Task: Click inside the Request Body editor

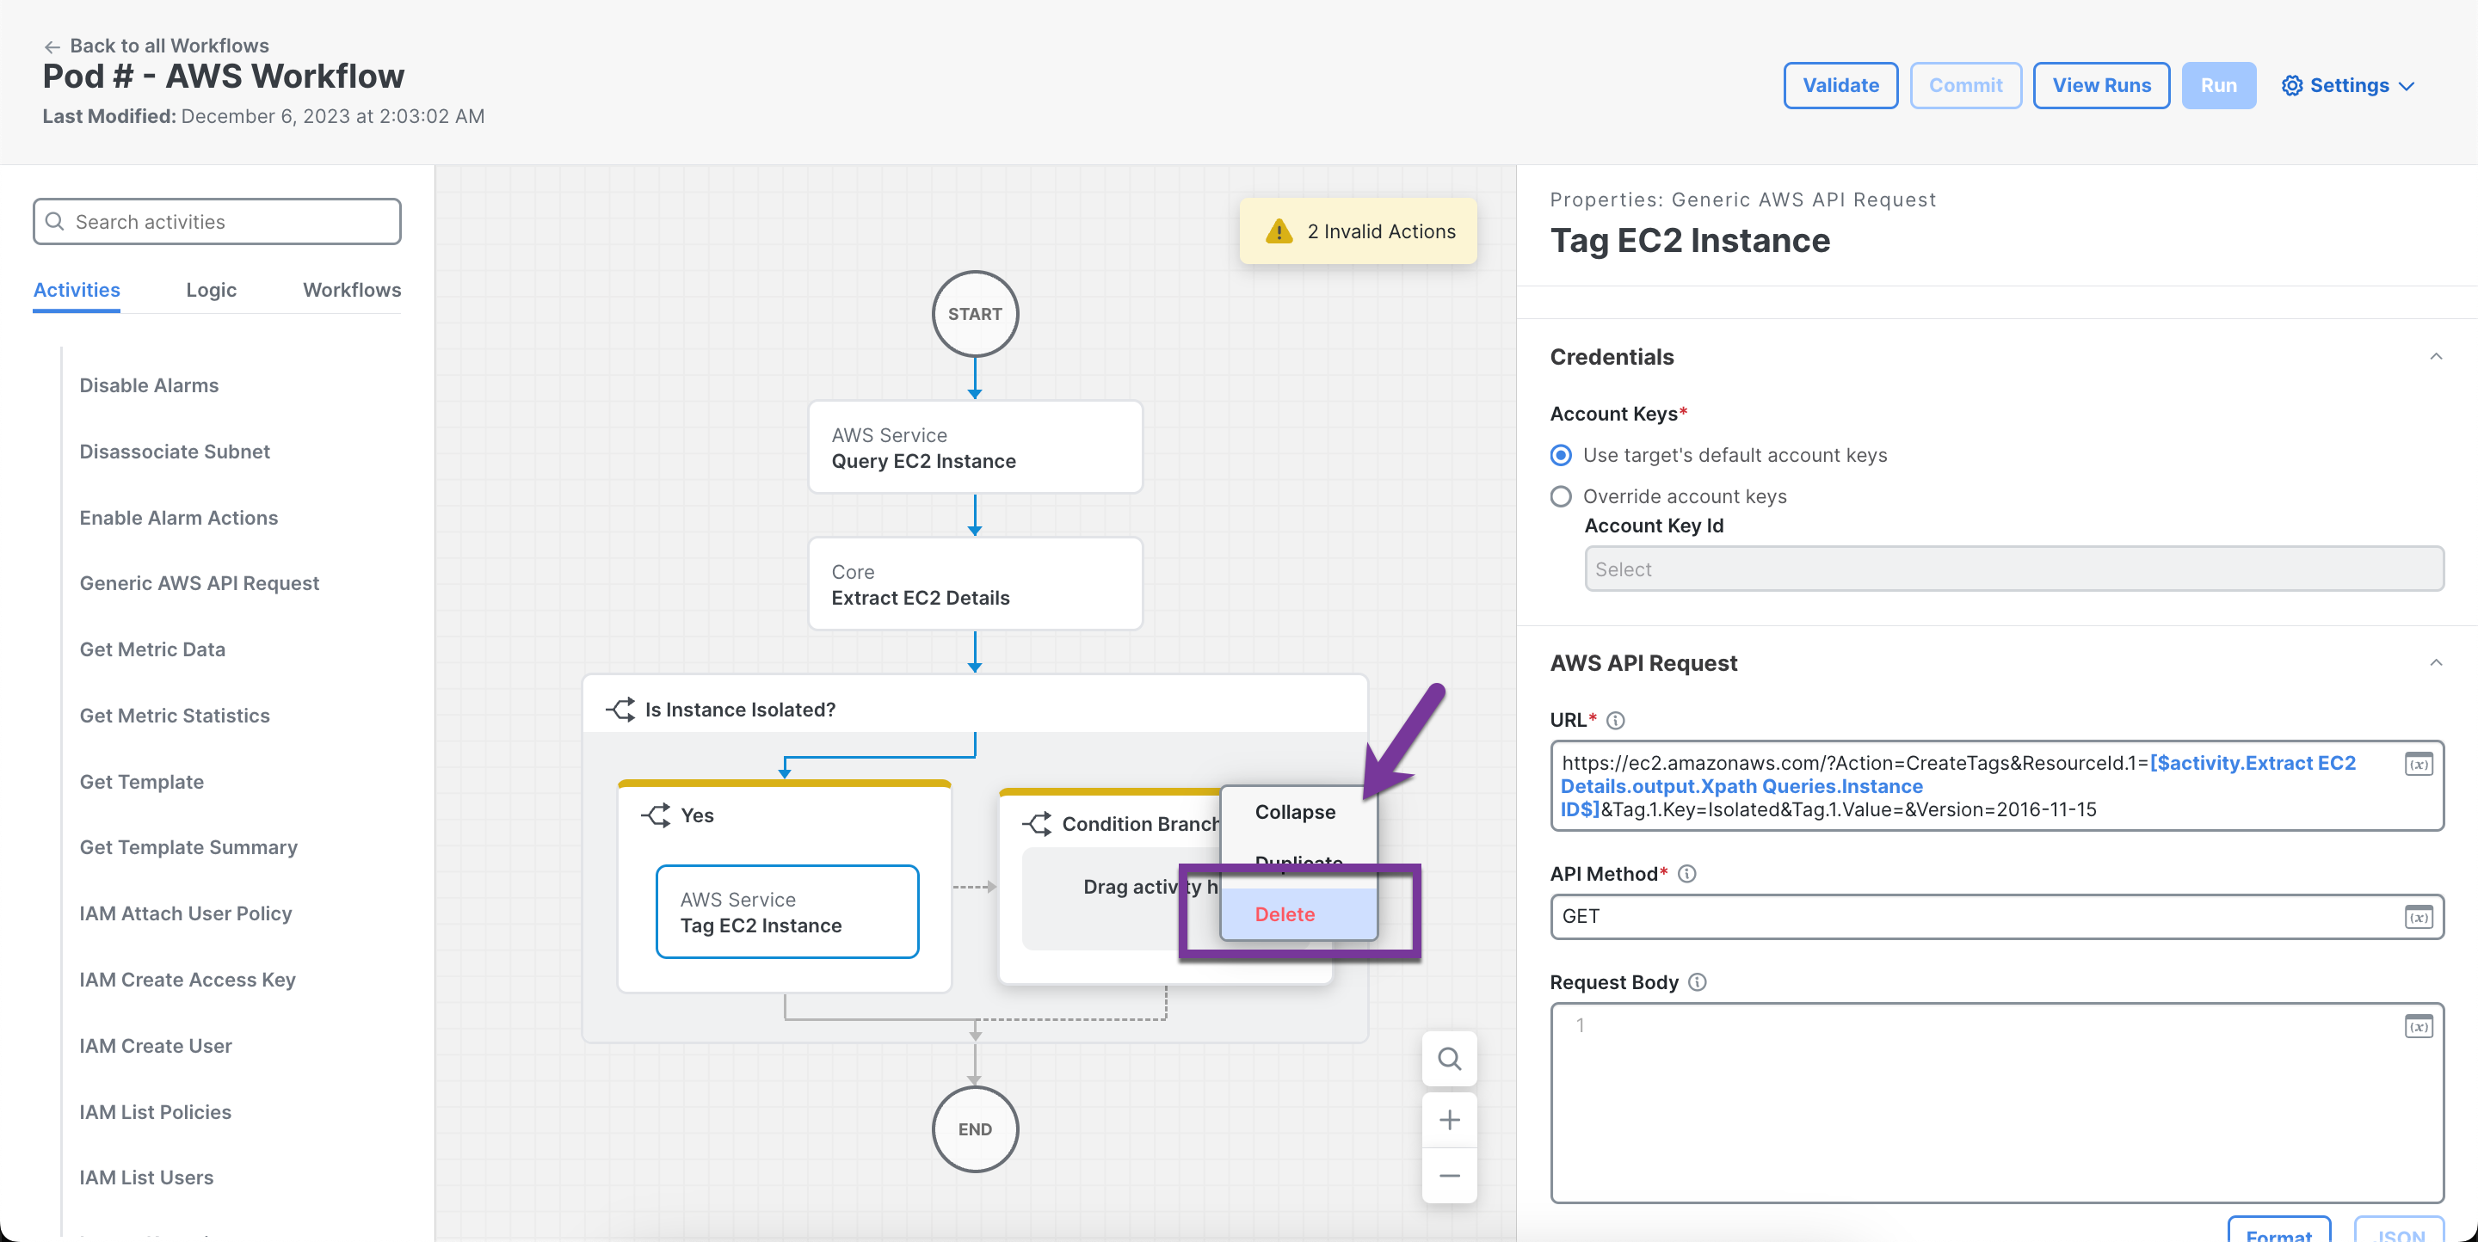Action: point(1996,1103)
